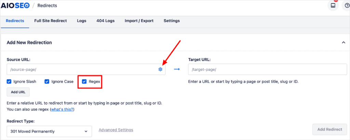This screenshot has width=350, height=140.
Task: Focus the Source URL input field
Action: coord(82,69)
